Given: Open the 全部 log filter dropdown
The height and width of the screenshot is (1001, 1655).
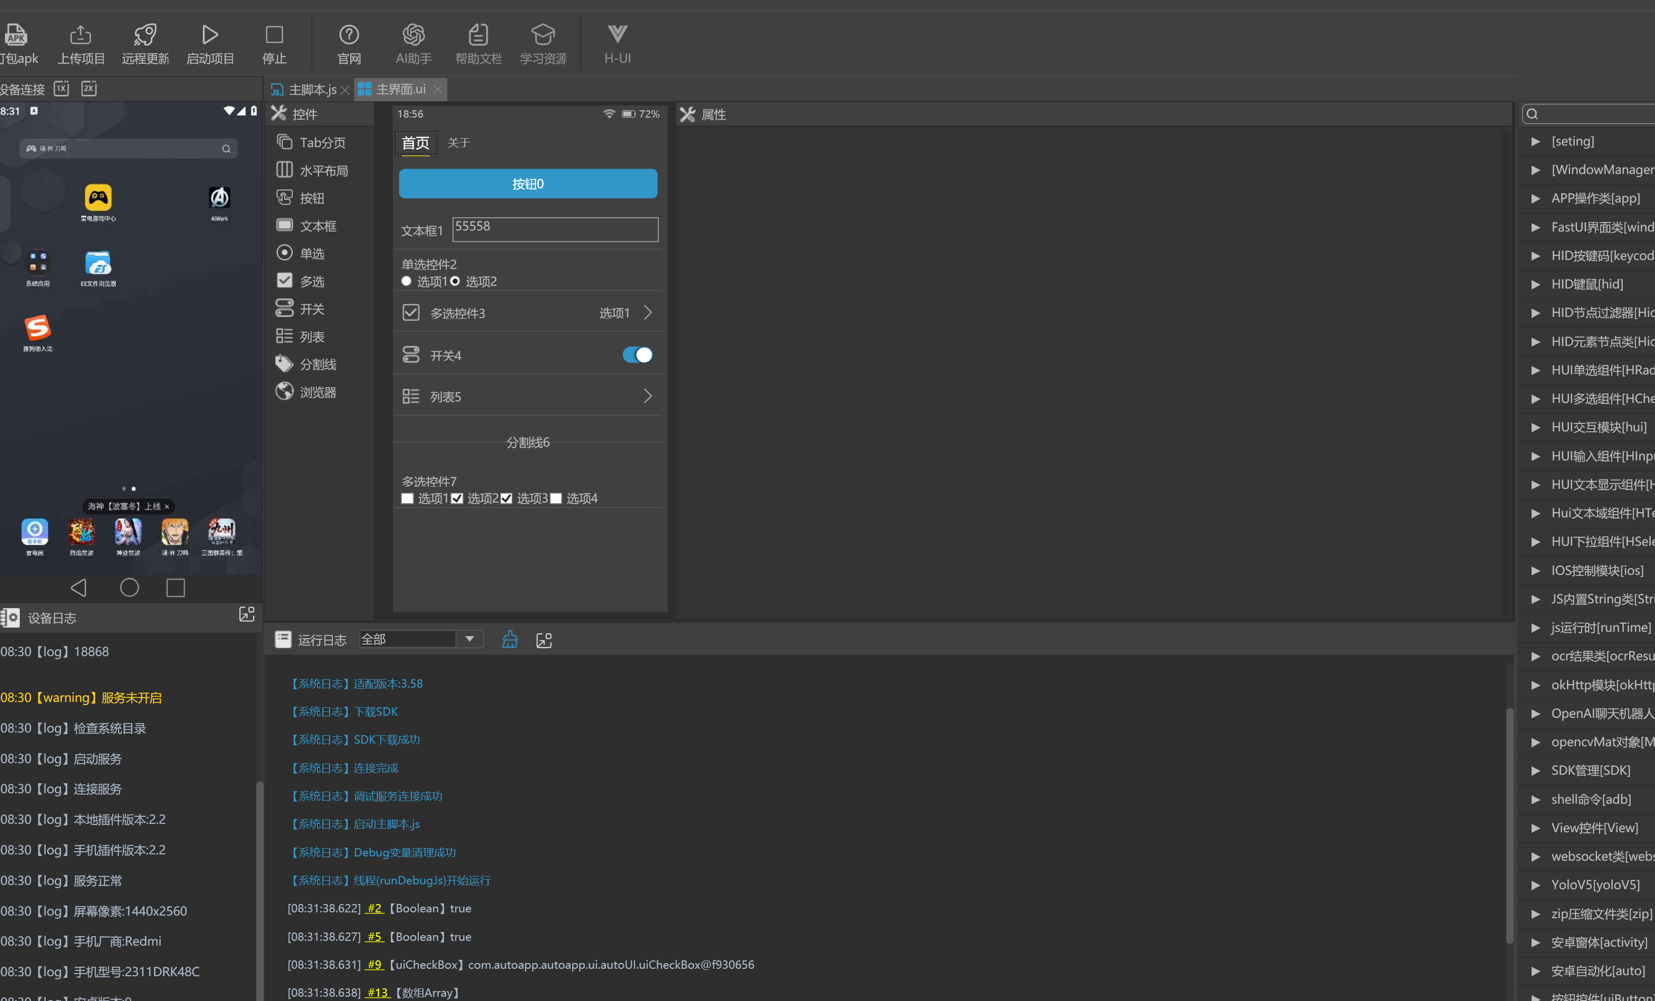Looking at the screenshot, I should pos(469,639).
